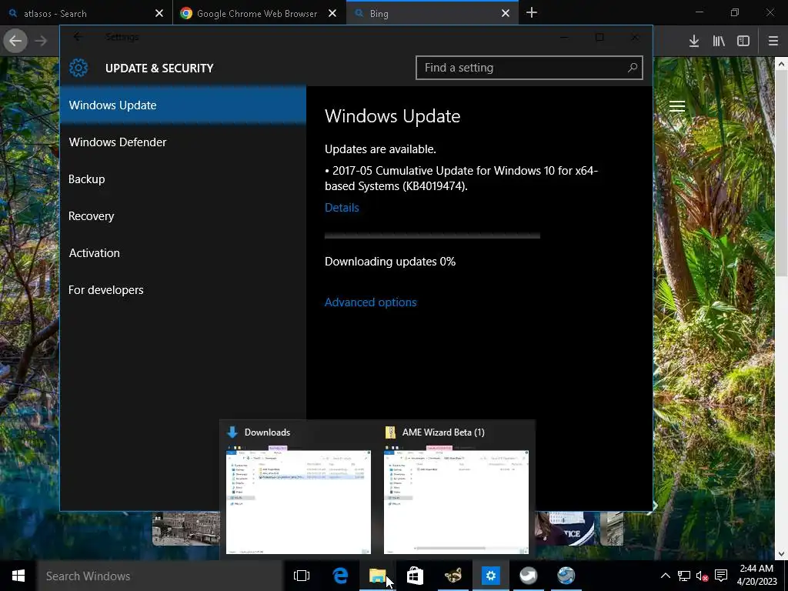Open the network tray icon

tap(684, 576)
